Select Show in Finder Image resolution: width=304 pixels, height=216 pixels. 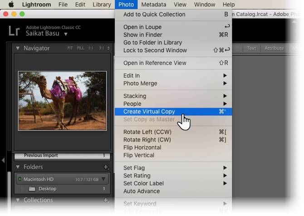[173, 34]
